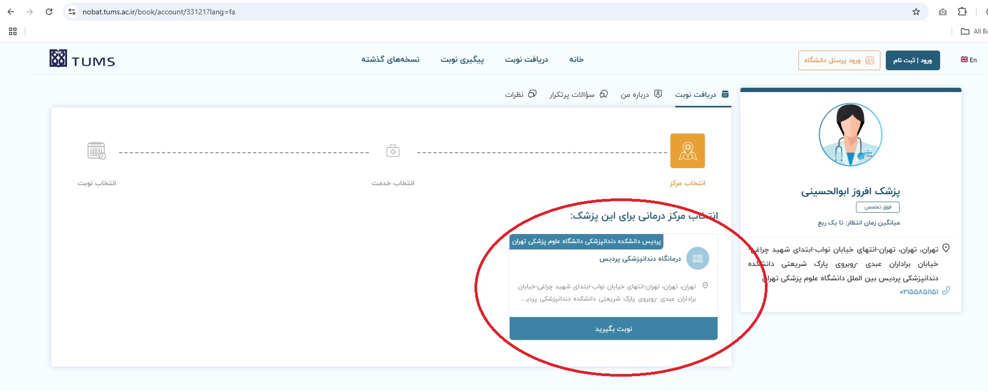988x391 pixels.
Task: Open the browser extensions puzzle icon
Action: 962,12
